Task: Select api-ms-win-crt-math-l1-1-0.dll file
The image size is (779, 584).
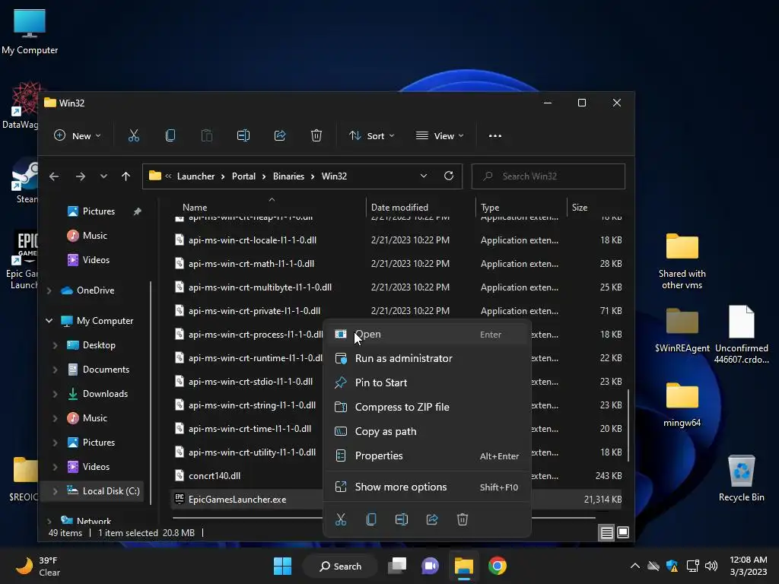Action: coord(251,264)
